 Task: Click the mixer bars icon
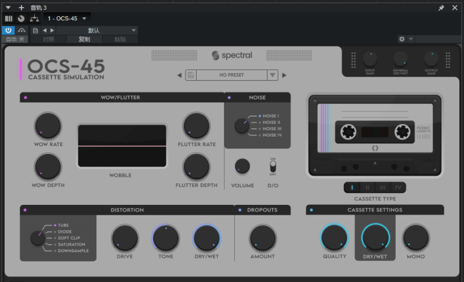tap(9, 19)
